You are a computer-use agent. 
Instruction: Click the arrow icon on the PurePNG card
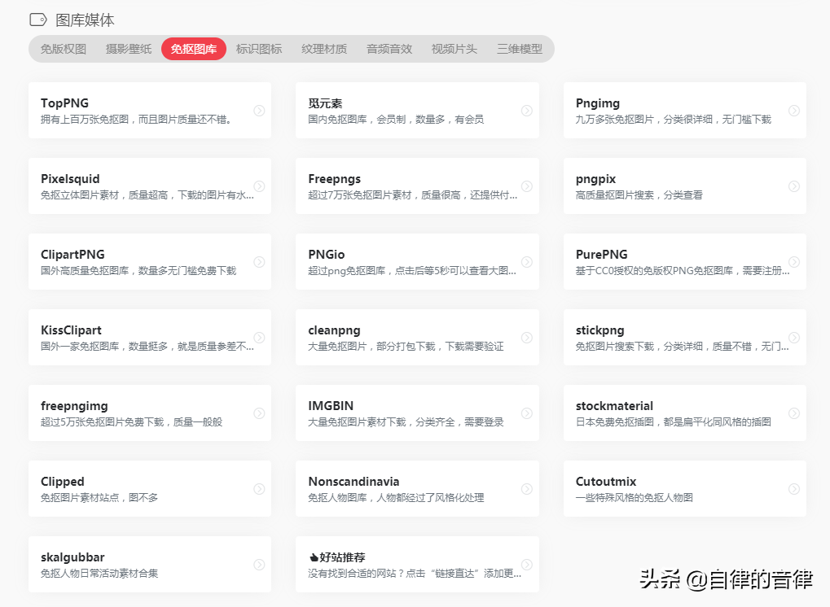pyautogui.click(x=794, y=262)
